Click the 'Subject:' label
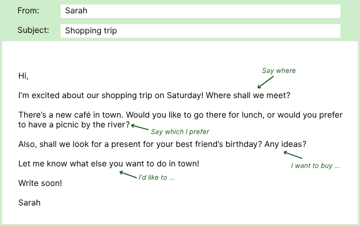 click(33, 30)
